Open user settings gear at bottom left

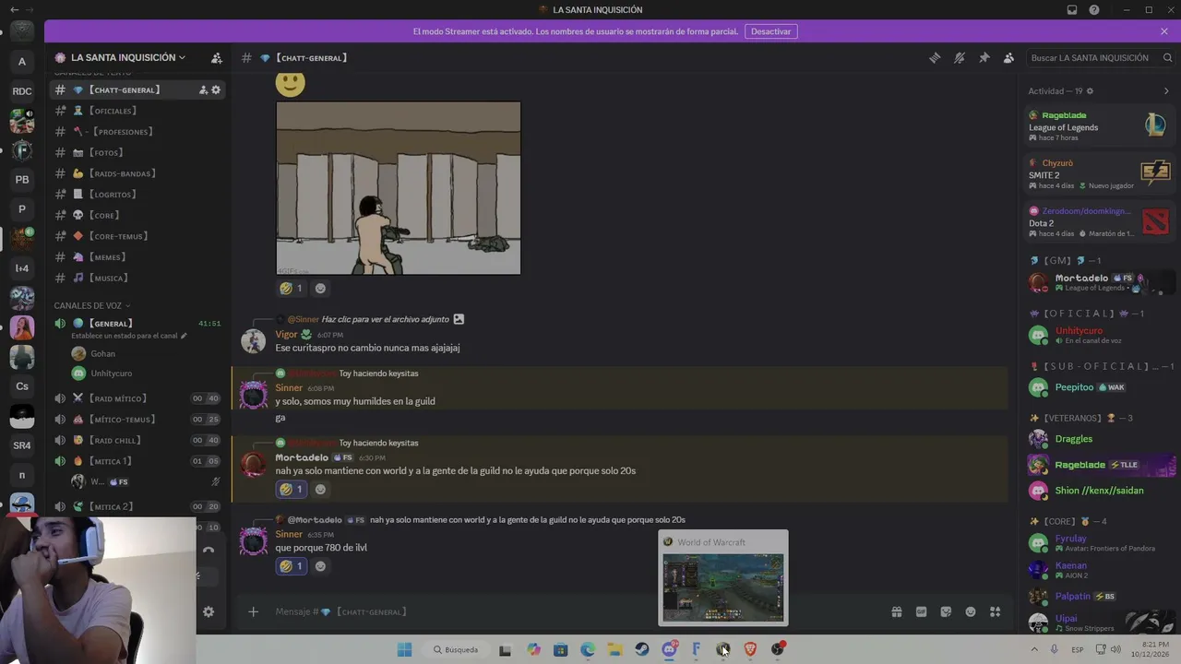(x=209, y=611)
